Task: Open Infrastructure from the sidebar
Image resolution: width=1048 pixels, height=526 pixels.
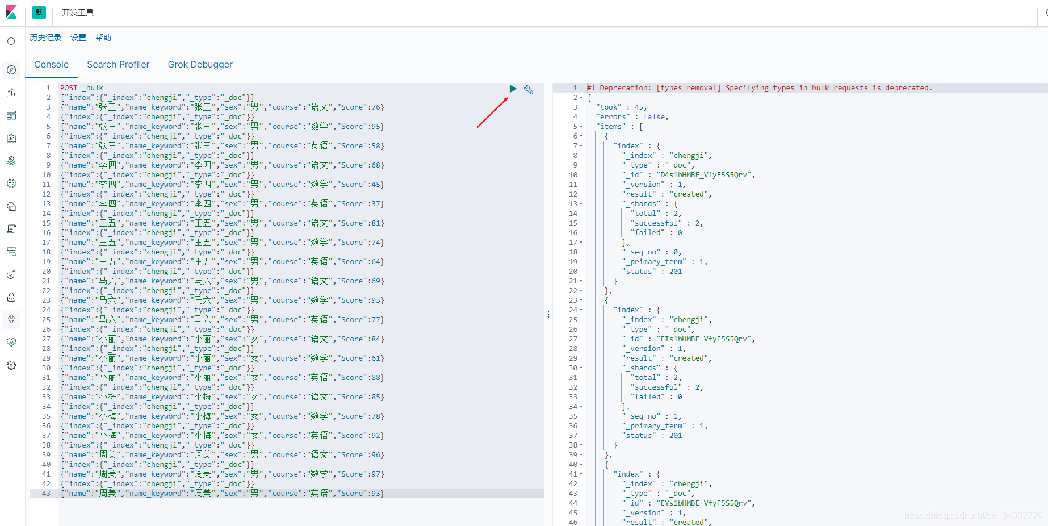Action: [11, 206]
